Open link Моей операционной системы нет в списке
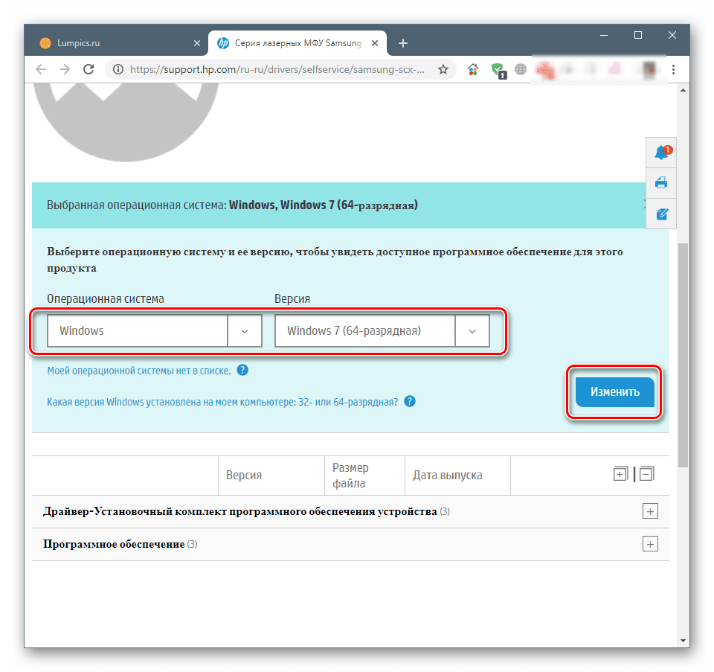 coord(139,371)
